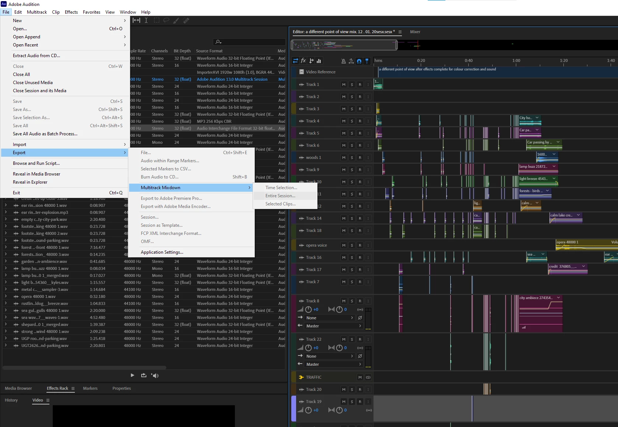Open the Edit menu

[x=18, y=12]
